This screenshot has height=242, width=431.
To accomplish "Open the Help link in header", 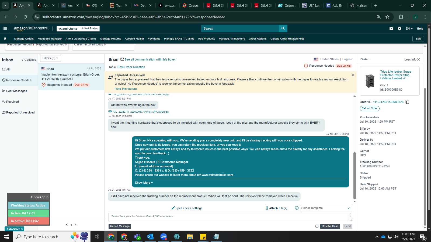I will (420, 29).
